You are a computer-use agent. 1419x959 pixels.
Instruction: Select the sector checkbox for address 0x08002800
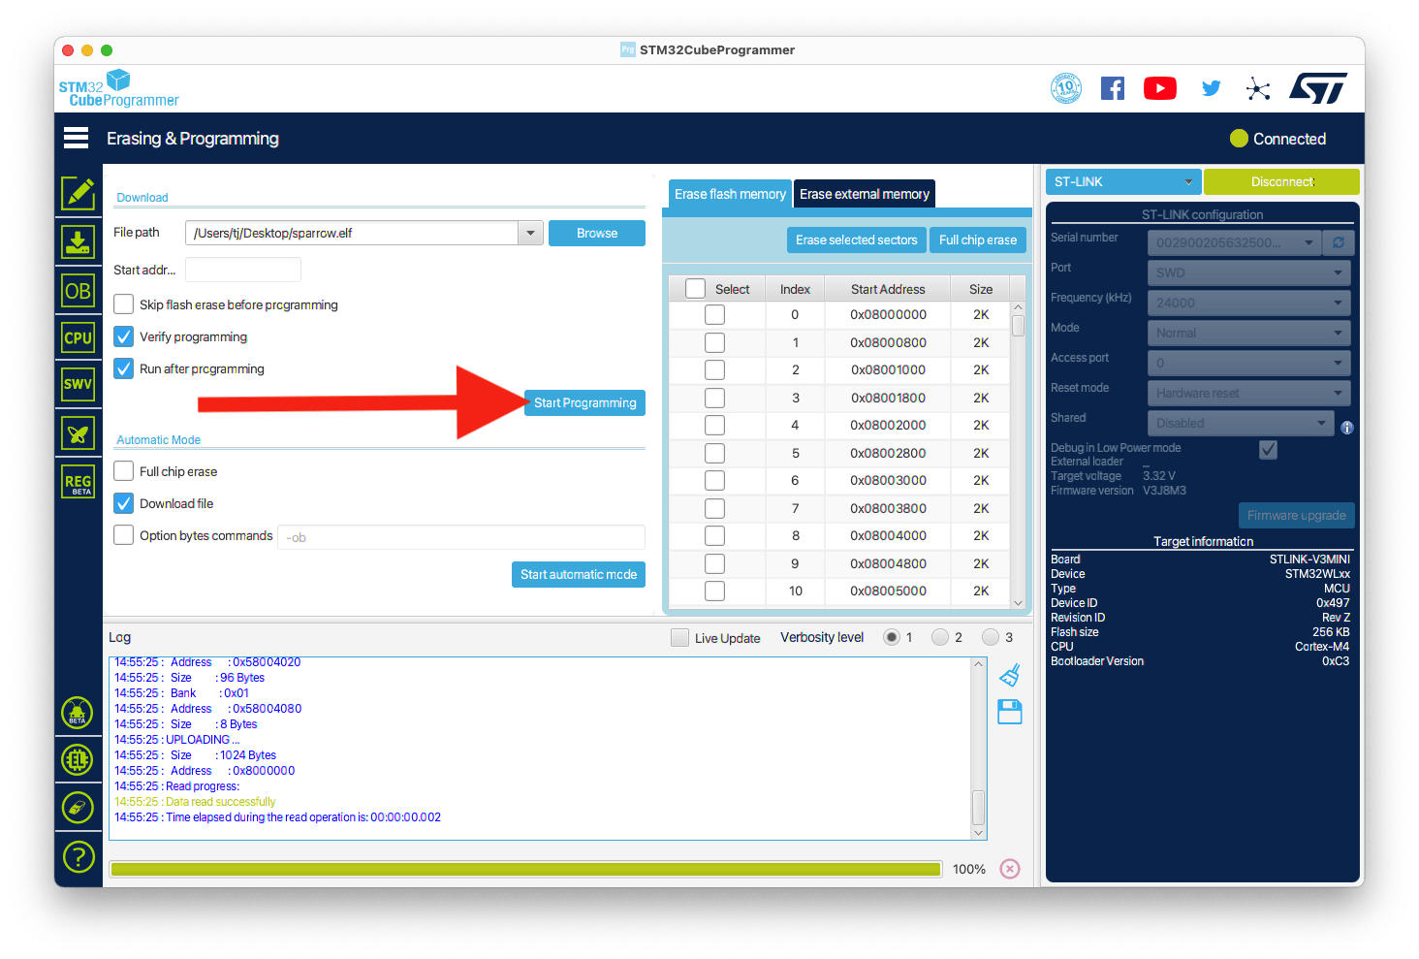[714, 453]
